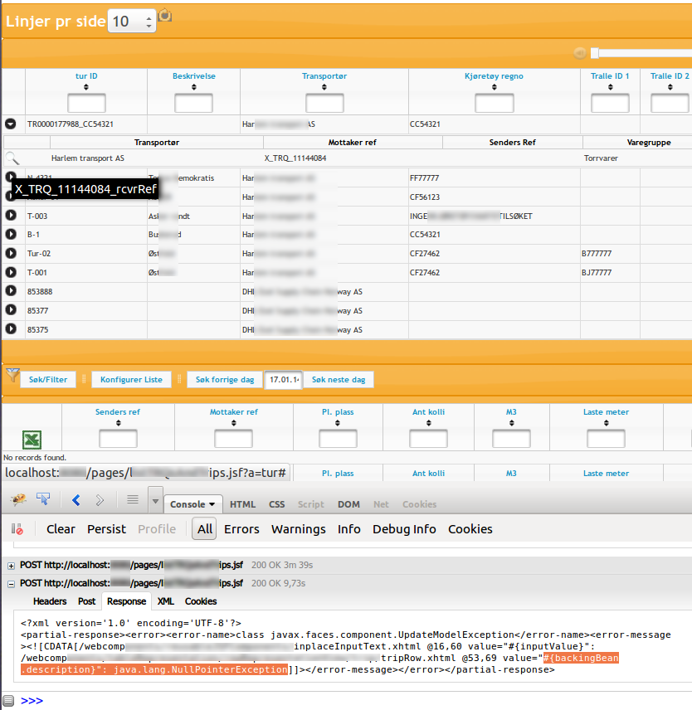Click the funnel icon beside Søk/Filter
692x710 pixels.
click(x=11, y=375)
